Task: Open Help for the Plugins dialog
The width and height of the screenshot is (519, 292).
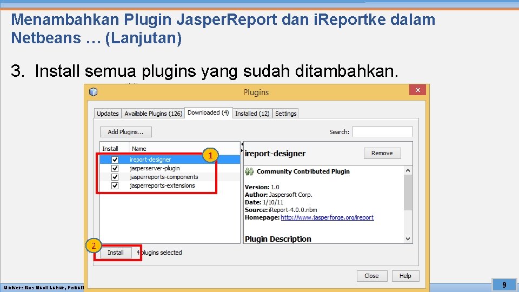Action: pyautogui.click(x=405, y=276)
